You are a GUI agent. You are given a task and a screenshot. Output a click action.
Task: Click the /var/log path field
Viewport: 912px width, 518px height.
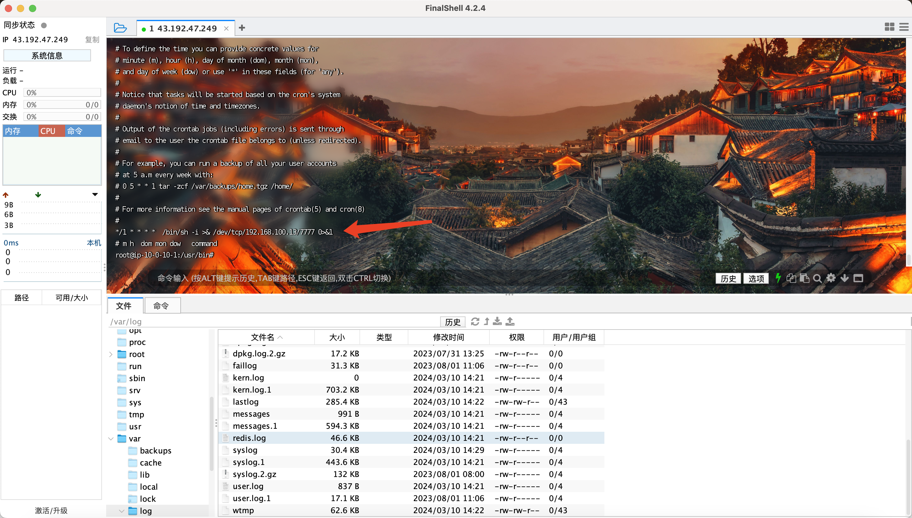[x=274, y=322]
